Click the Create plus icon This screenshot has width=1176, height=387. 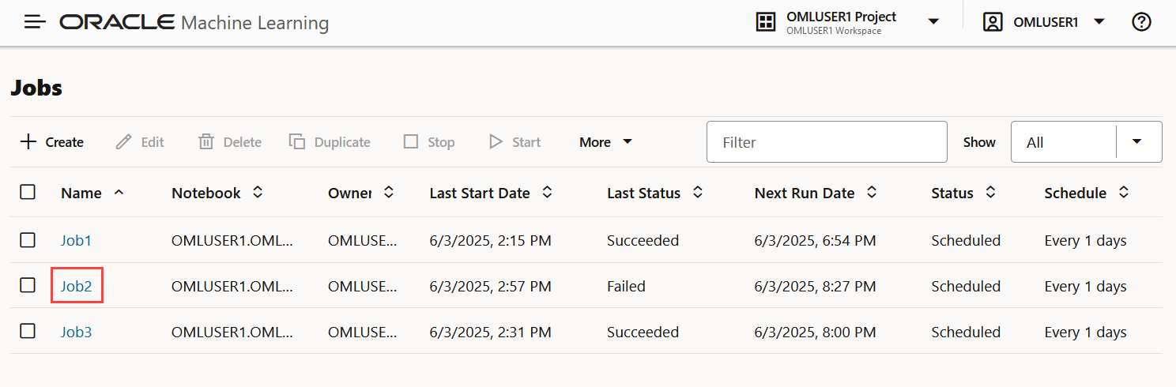tap(28, 142)
